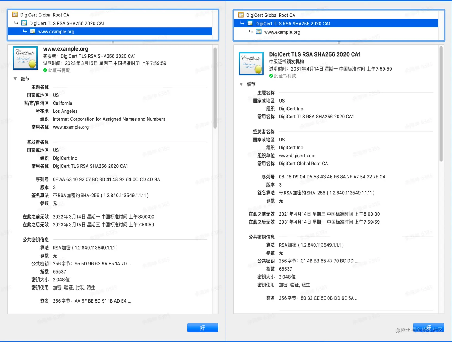The image size is (452, 342).
Task: Click the left window details scrollbar
Action: tap(215, 88)
